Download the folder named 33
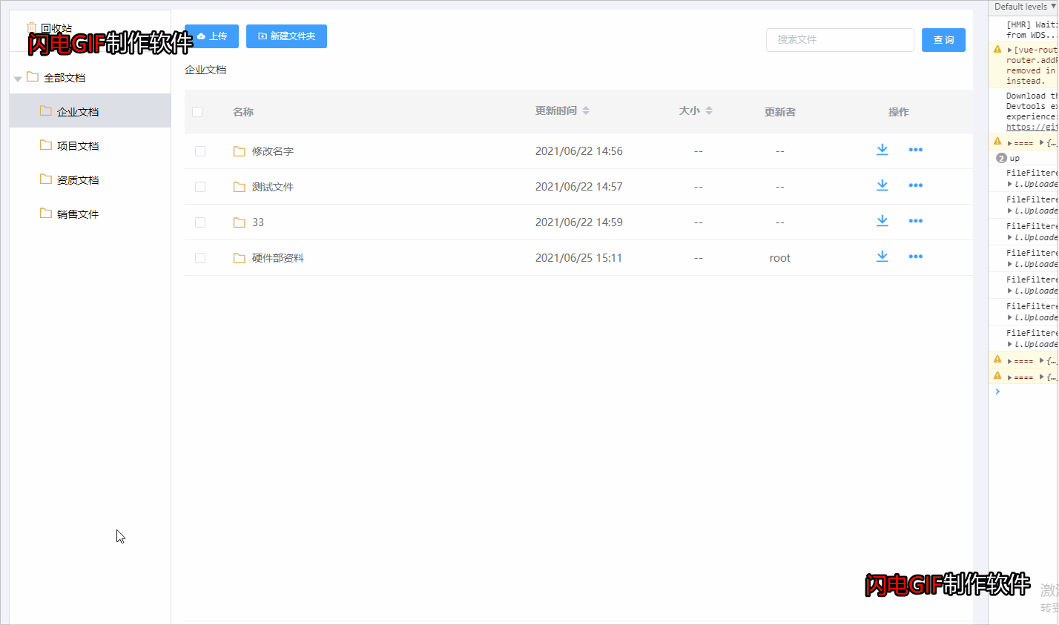Image resolution: width=1059 pixels, height=625 pixels. pyautogui.click(x=882, y=221)
